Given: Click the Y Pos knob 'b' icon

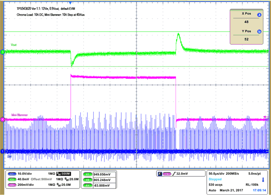Looking at the screenshot, I should 259,32.
